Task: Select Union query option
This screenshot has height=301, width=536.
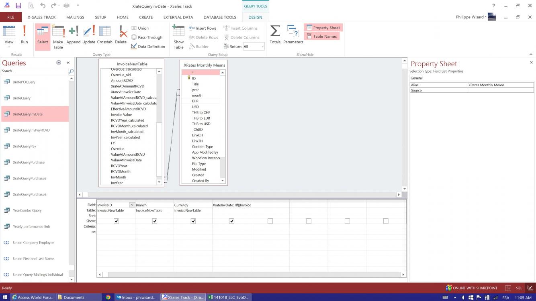Action: tap(140, 28)
